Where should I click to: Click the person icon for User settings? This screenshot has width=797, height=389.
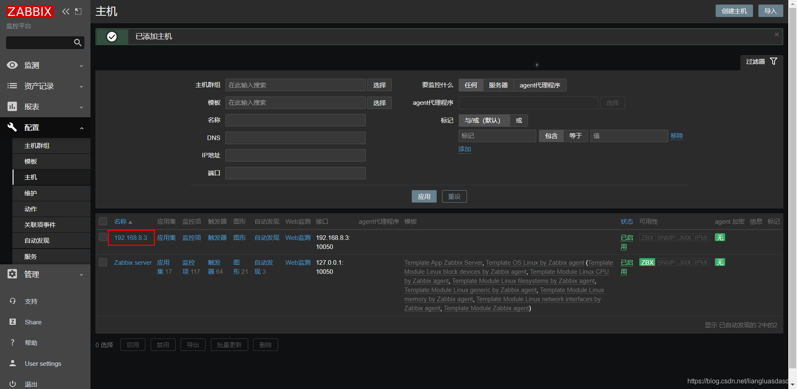(12, 363)
